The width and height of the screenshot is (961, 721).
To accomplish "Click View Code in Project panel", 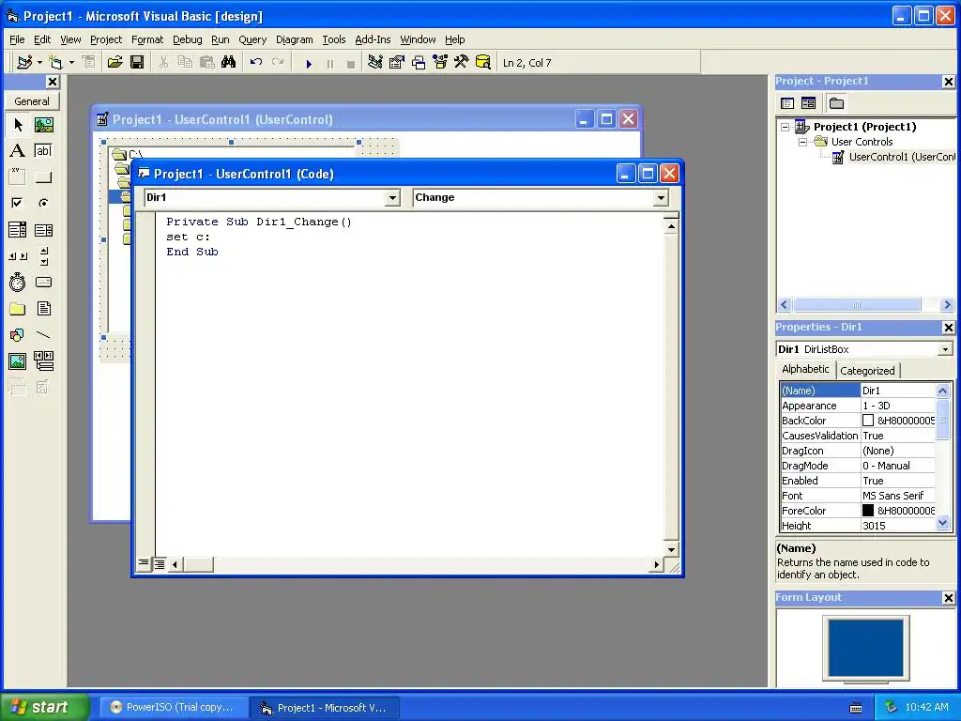I will [x=787, y=103].
